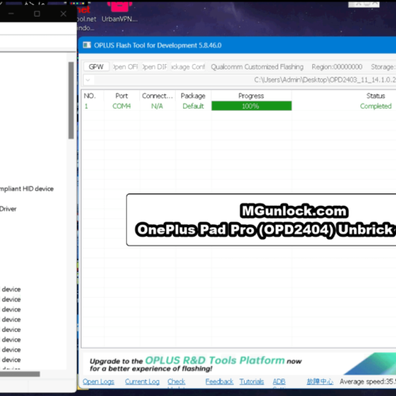Open the Feedback link
This screenshot has height=396, width=396.
click(219, 382)
